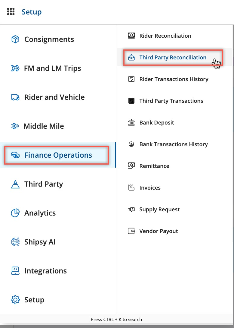
Task: Open Third Party Transactions page
Action: point(171,101)
